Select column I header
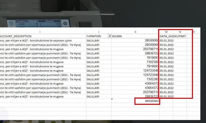The image size is (206, 123). (x=40, y=32)
